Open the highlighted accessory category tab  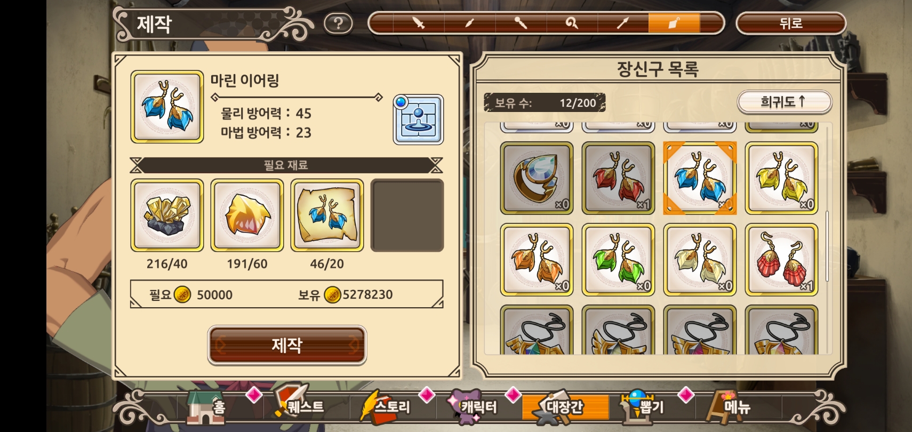[674, 23]
